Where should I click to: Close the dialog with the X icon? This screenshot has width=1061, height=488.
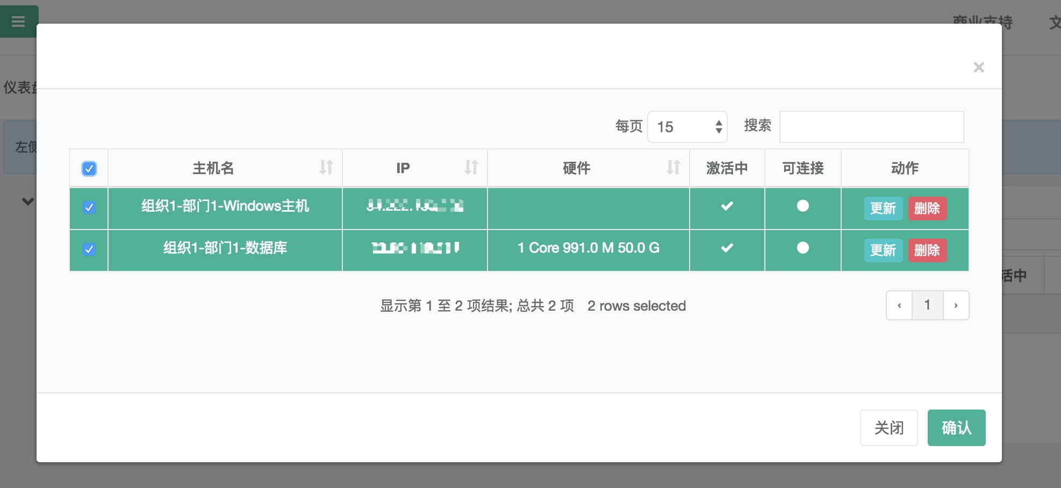(979, 67)
